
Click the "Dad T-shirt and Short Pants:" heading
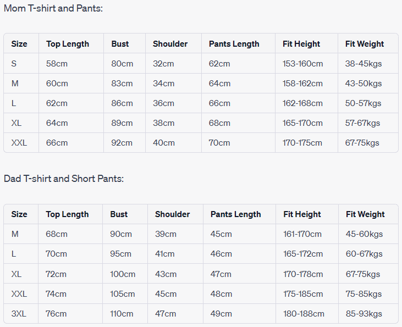click(x=64, y=179)
